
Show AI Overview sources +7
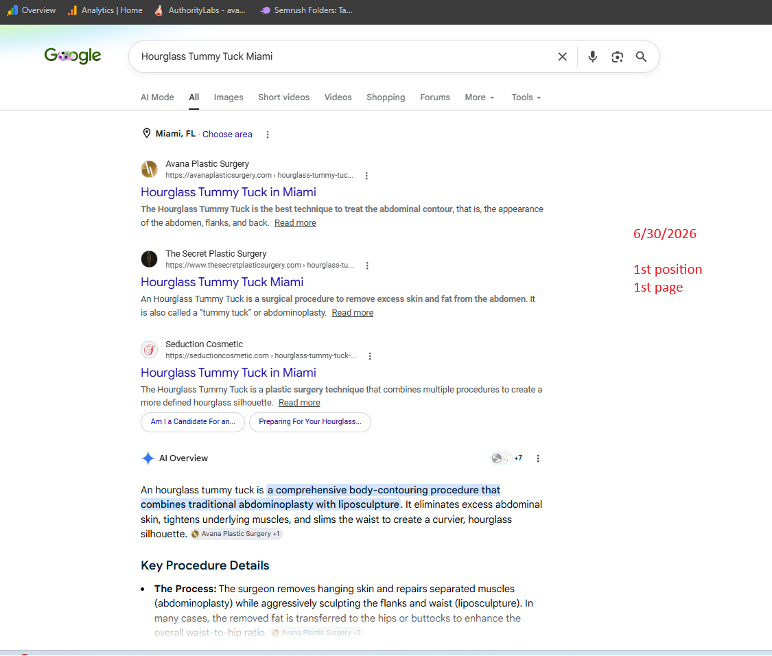(506, 458)
